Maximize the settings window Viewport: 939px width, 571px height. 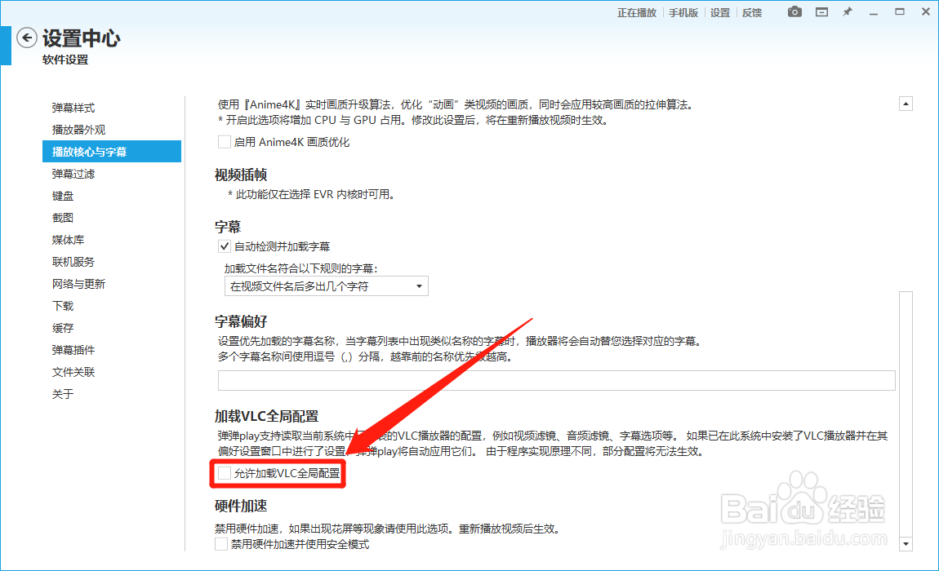click(900, 11)
